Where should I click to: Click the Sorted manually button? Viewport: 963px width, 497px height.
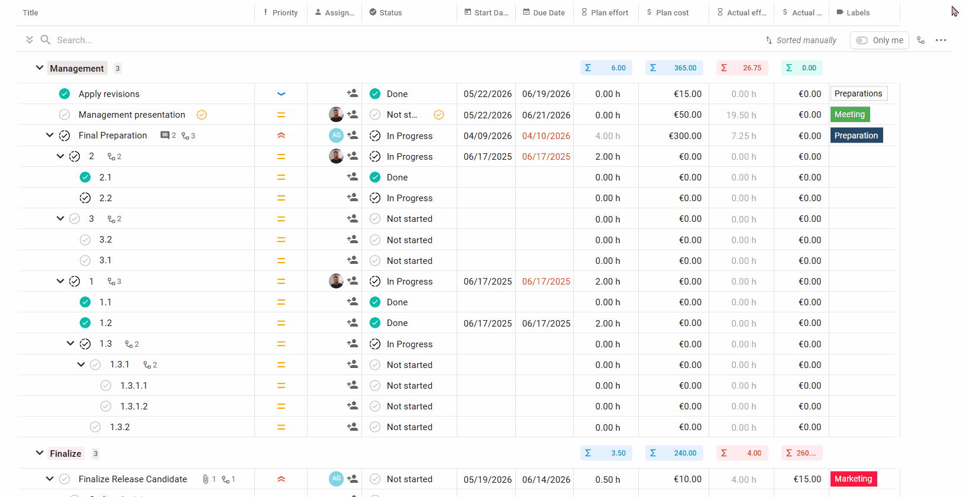pyautogui.click(x=801, y=40)
